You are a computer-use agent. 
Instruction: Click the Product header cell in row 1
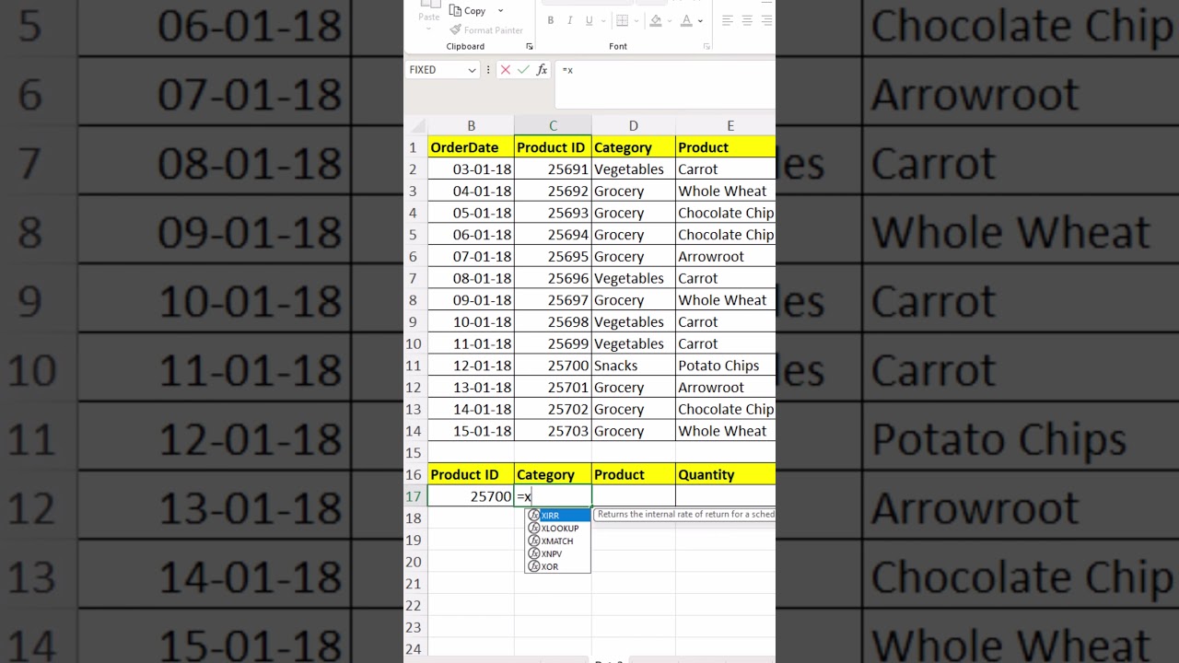(726, 147)
